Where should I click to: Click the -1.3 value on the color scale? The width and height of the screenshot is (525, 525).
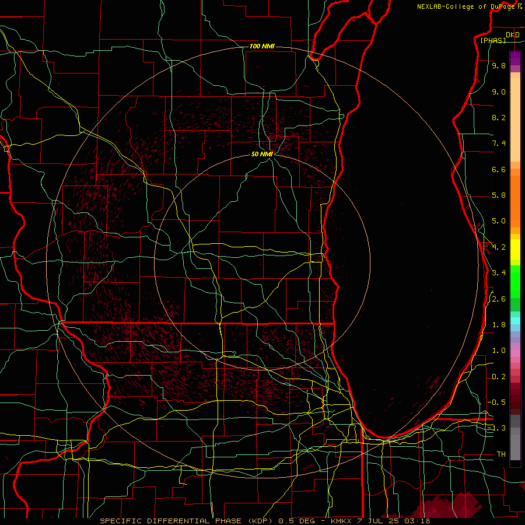pyautogui.click(x=496, y=429)
